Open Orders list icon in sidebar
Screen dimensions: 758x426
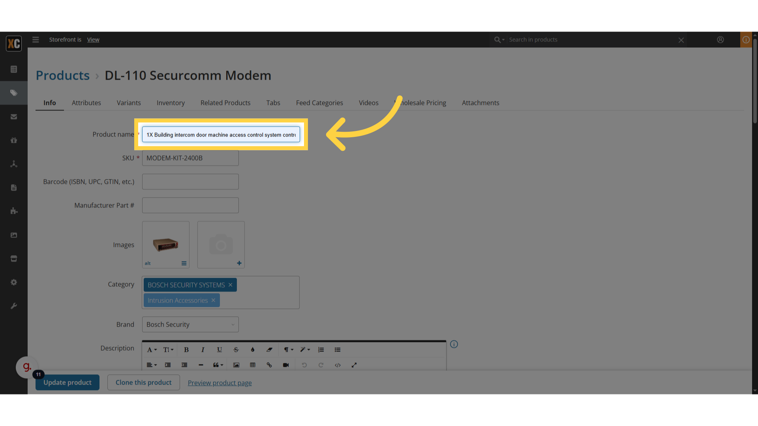pos(14,69)
